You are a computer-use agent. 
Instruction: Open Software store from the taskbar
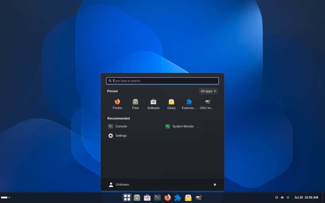147,197
